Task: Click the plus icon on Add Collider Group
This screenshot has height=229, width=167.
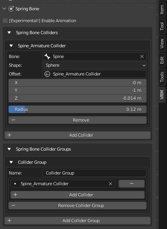Action: coord(10,221)
